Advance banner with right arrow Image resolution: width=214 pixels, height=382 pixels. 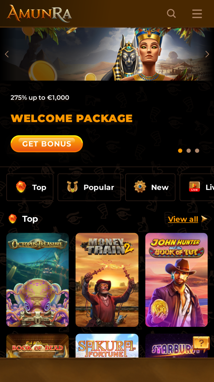(207, 54)
